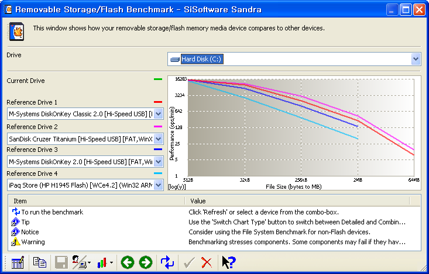Click the grey OK checkmark icon
The width and height of the screenshot is (429, 274).
[x=189, y=262]
